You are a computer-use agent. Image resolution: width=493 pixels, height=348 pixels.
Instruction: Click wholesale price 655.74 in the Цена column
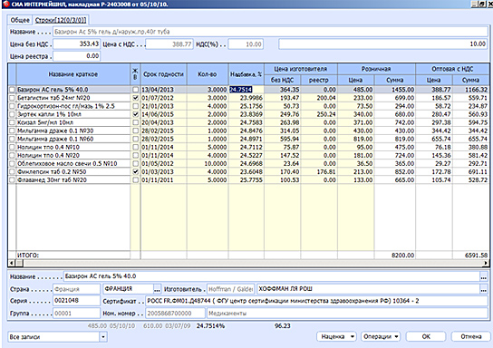tap(434, 139)
